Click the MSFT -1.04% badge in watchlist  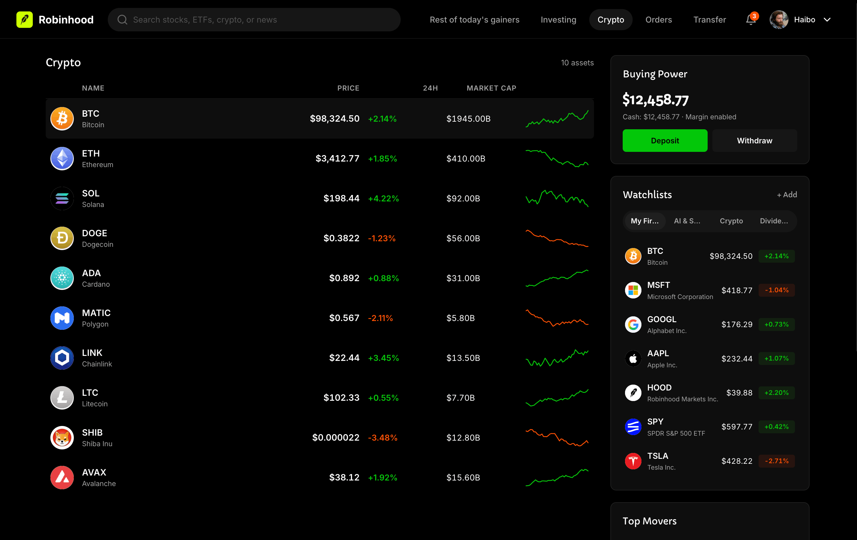coord(776,290)
